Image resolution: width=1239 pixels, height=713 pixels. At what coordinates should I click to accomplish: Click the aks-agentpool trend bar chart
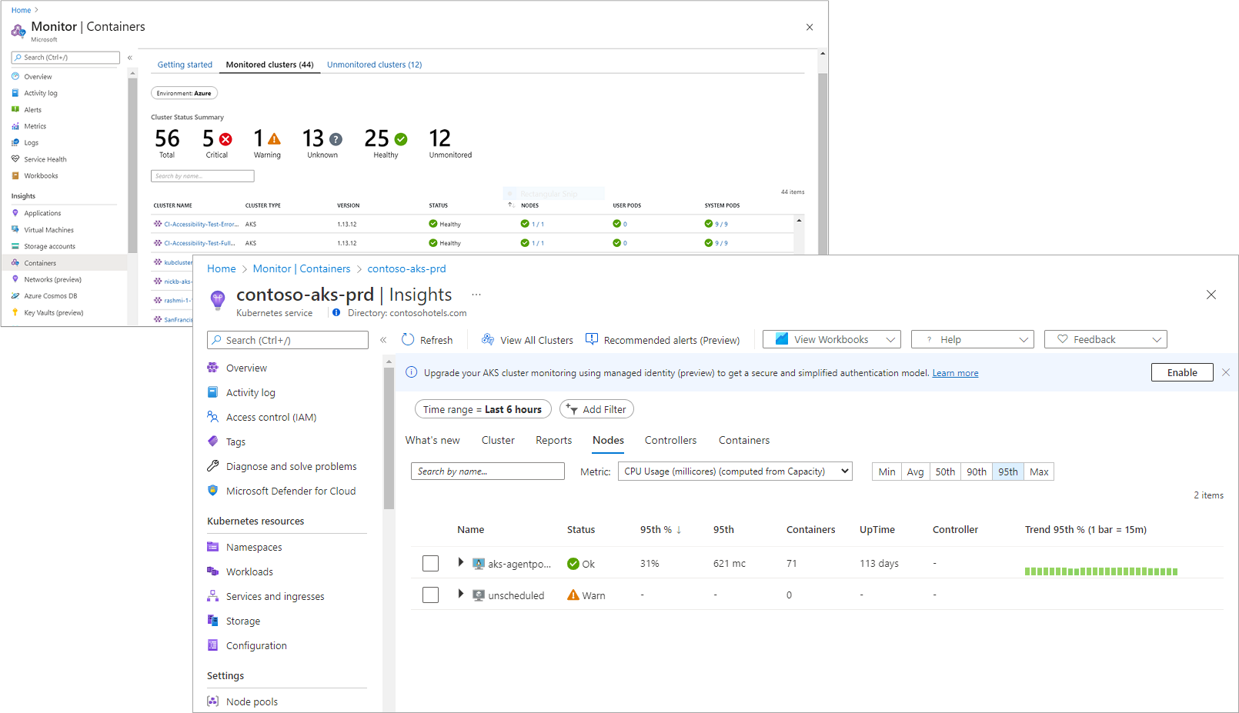[1100, 571]
